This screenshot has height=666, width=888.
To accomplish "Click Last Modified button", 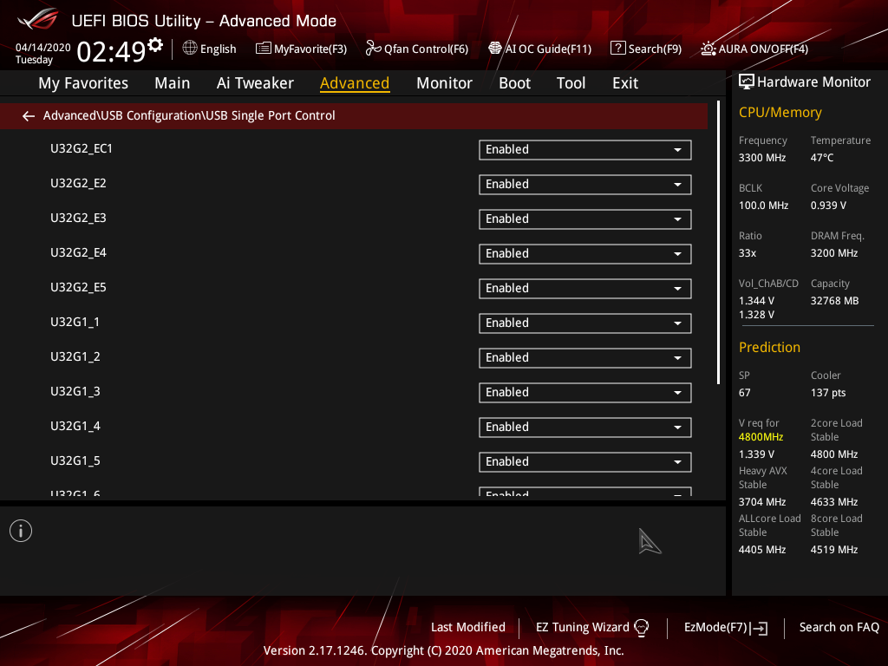I will click(467, 628).
